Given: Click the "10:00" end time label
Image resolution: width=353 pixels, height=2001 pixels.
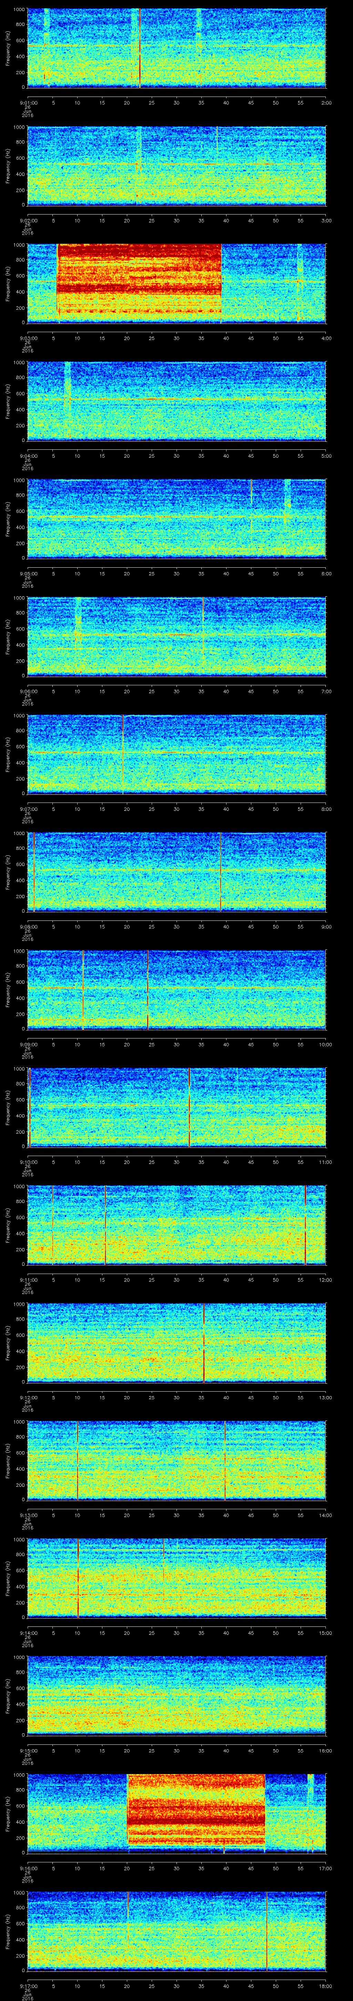Looking at the screenshot, I should point(325,1044).
